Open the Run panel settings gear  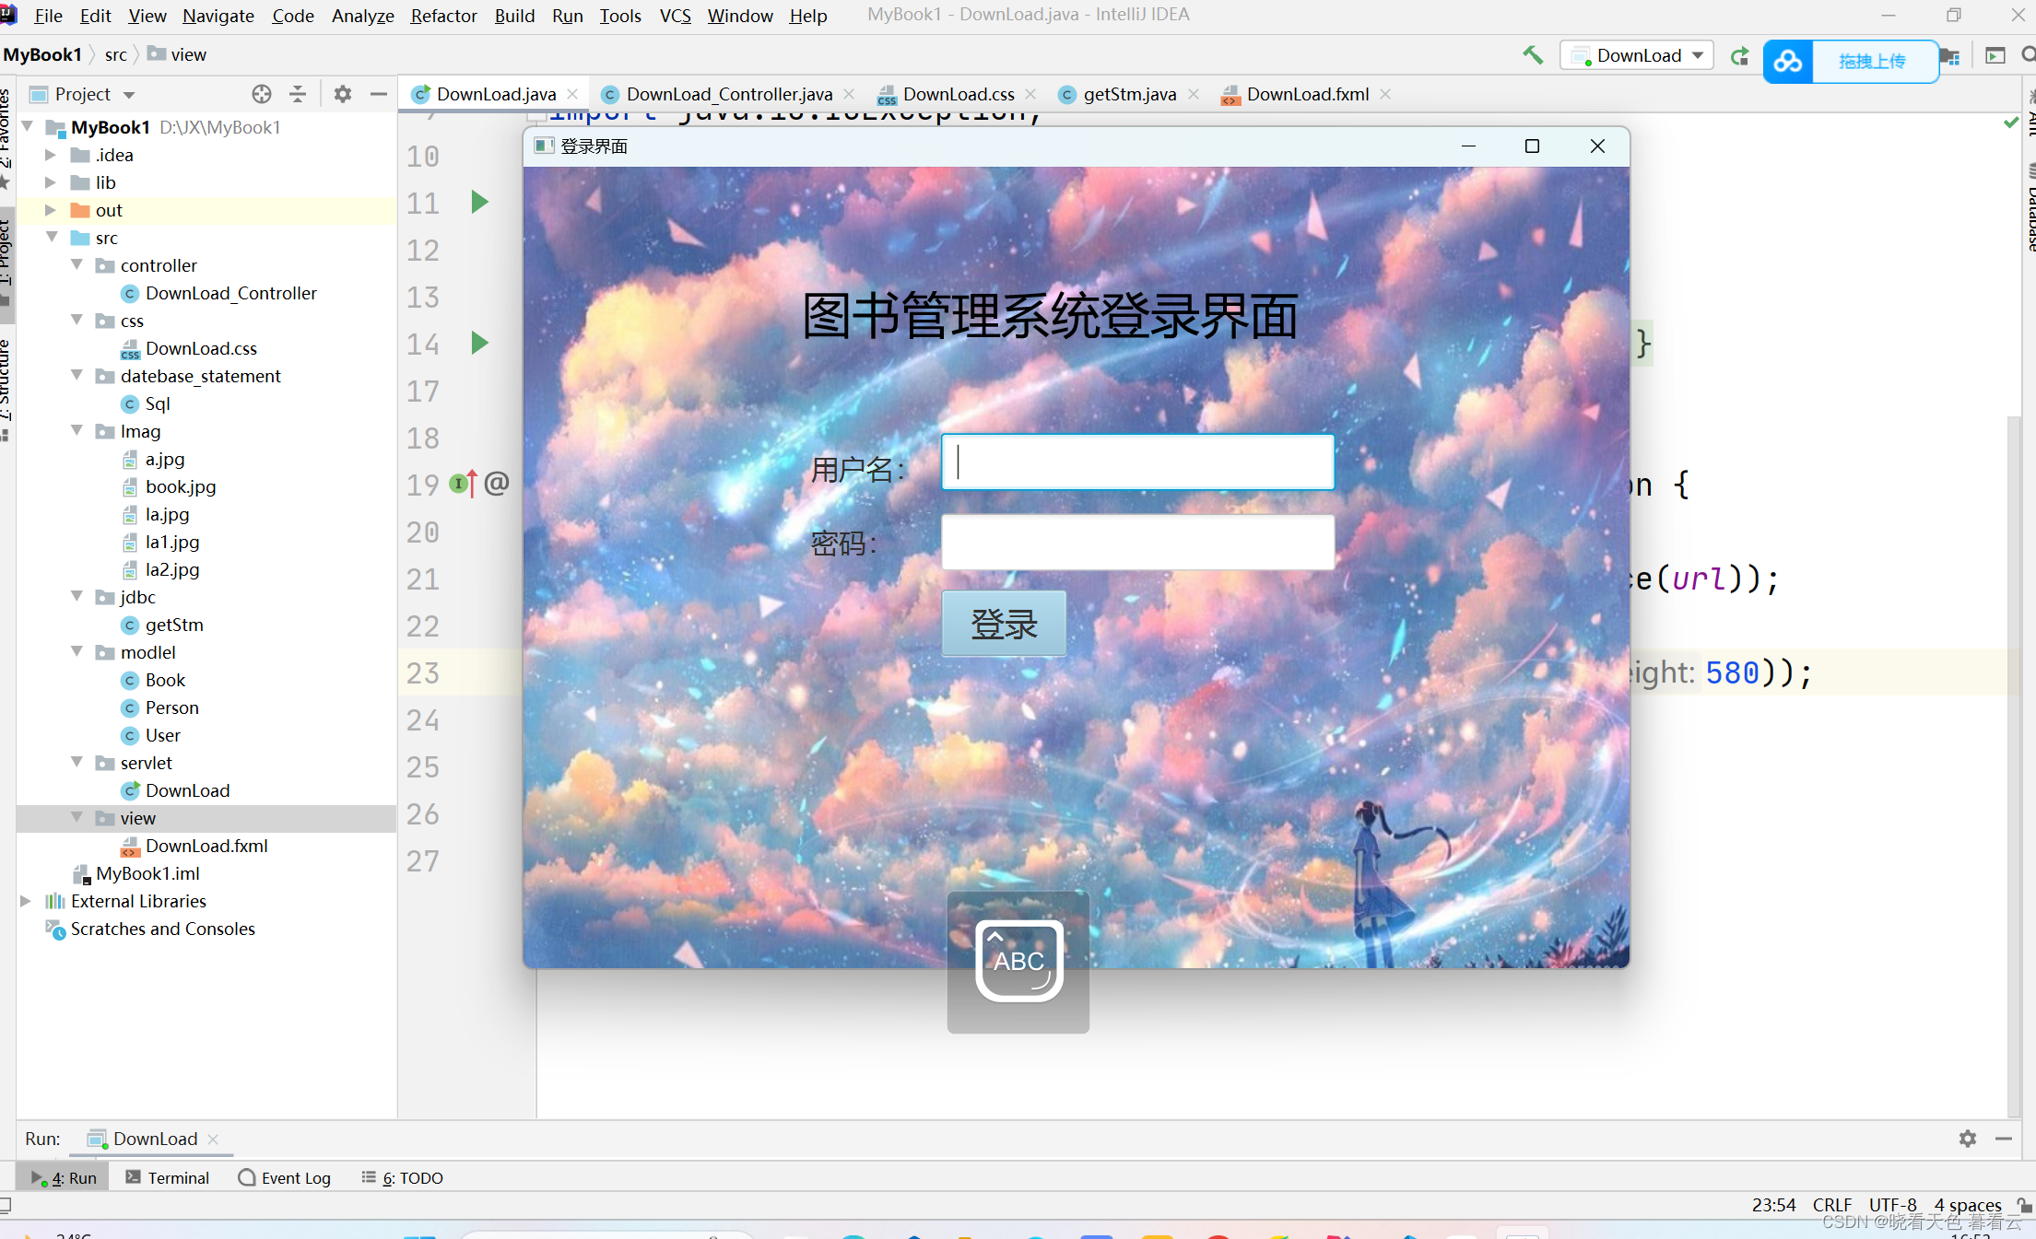[1967, 1139]
